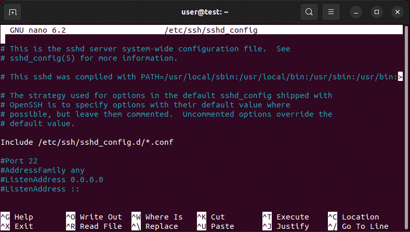The width and height of the screenshot is (410, 232).
Task: Maximize the terminal window
Action: pyautogui.click(x=377, y=11)
